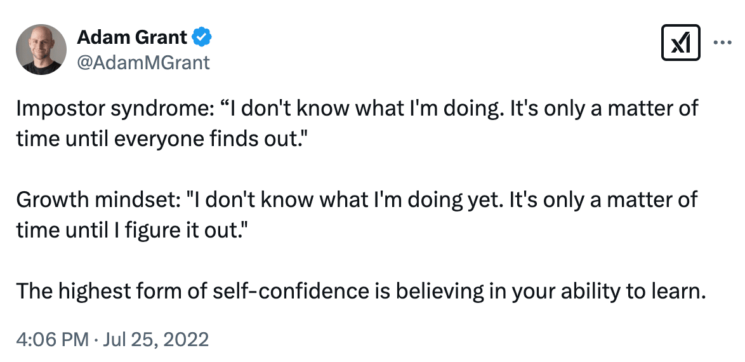
Task: Click the Adam Grant display name
Action: pos(131,37)
